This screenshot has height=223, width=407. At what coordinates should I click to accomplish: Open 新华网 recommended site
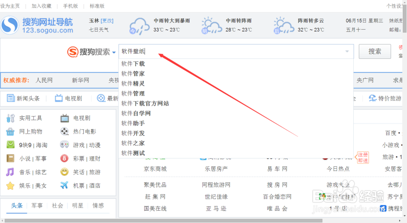point(81,80)
